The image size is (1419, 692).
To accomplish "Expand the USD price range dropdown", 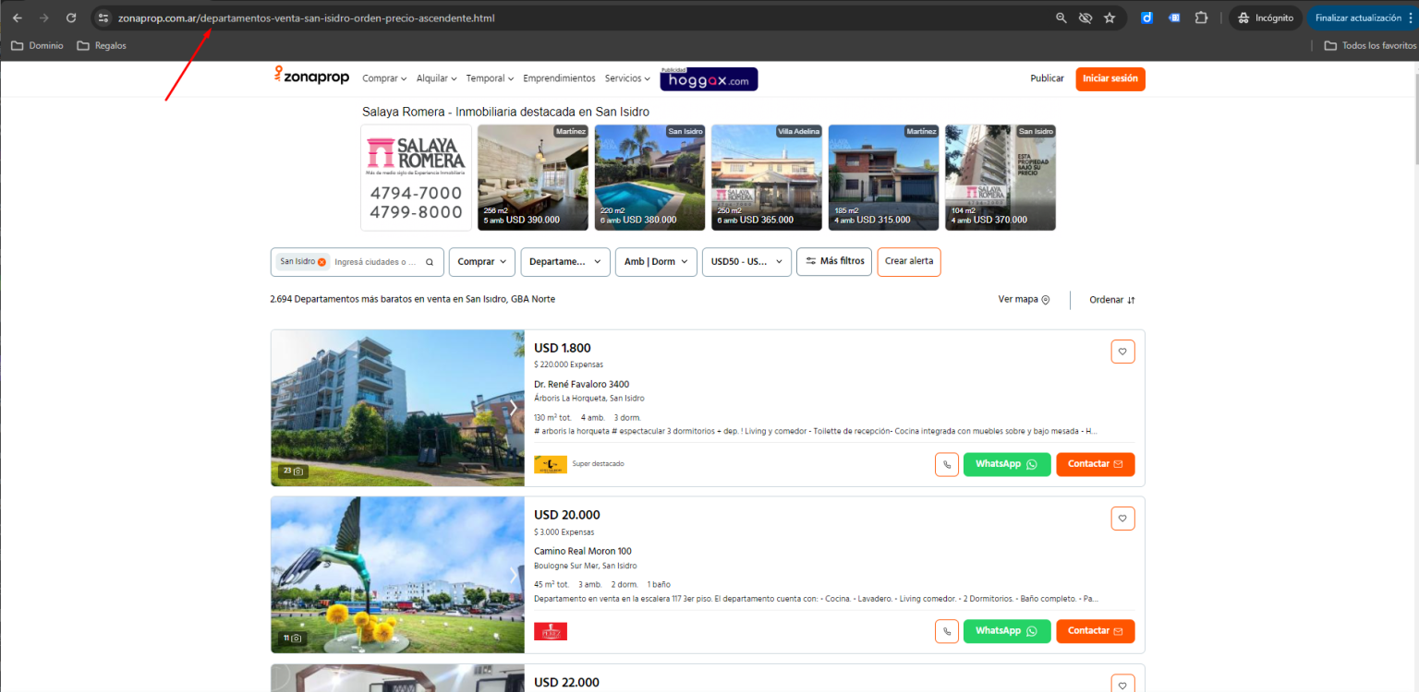I will tap(746, 261).
